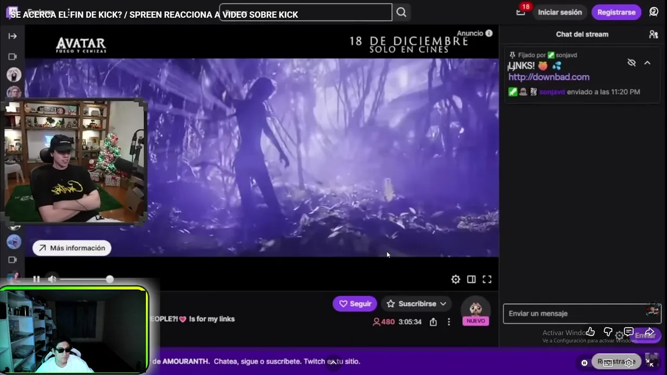Click the Suscribirse button
The width and height of the screenshot is (667, 375).
tap(416, 304)
